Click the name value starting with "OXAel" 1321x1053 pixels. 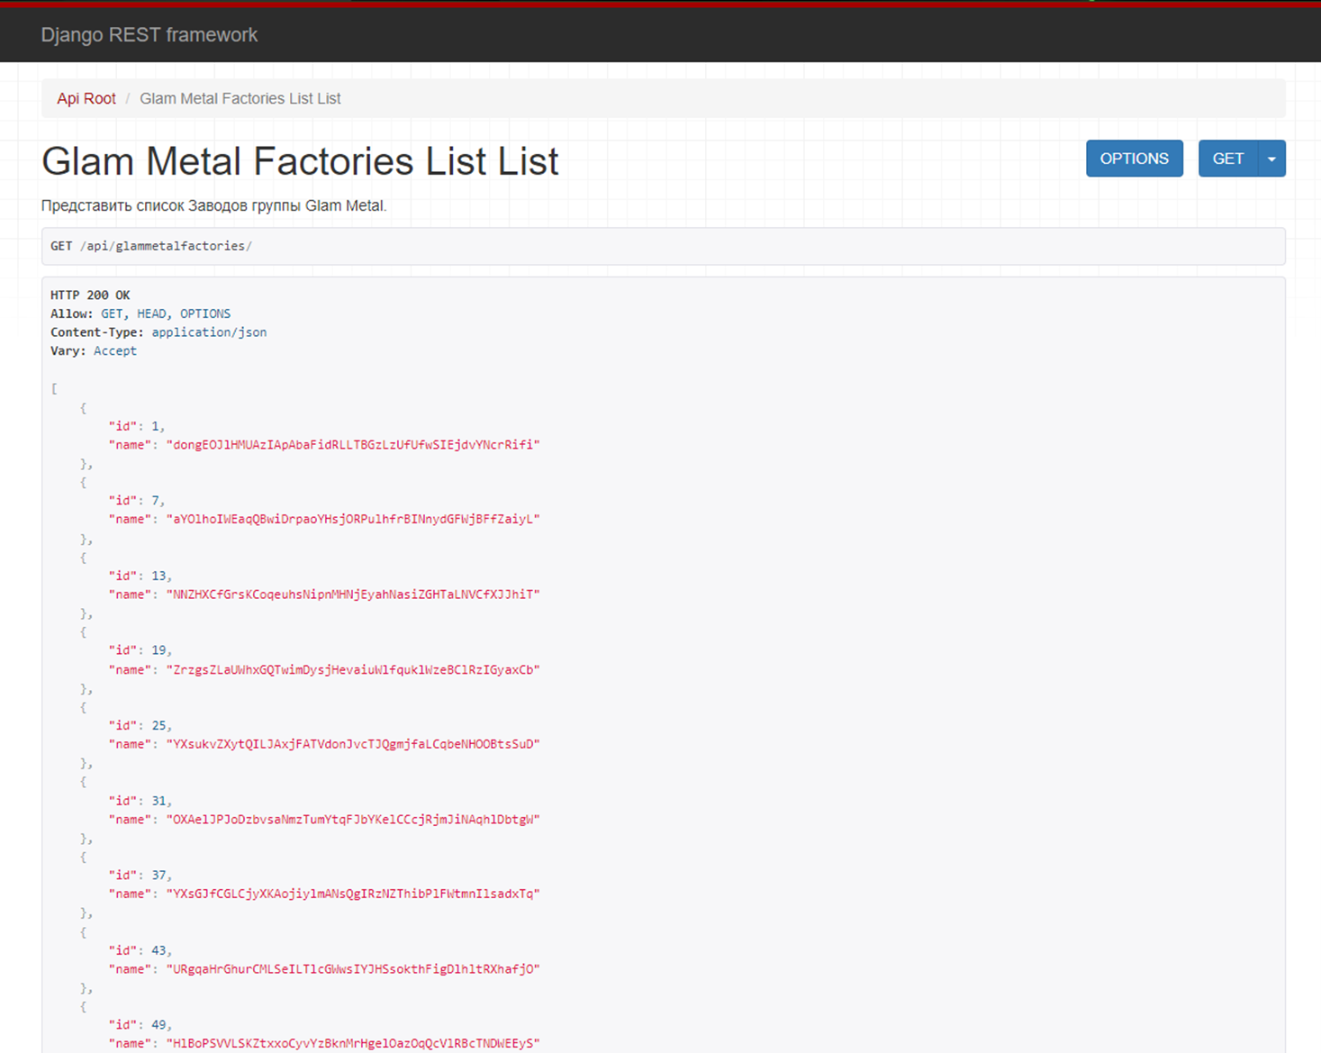coord(353,820)
